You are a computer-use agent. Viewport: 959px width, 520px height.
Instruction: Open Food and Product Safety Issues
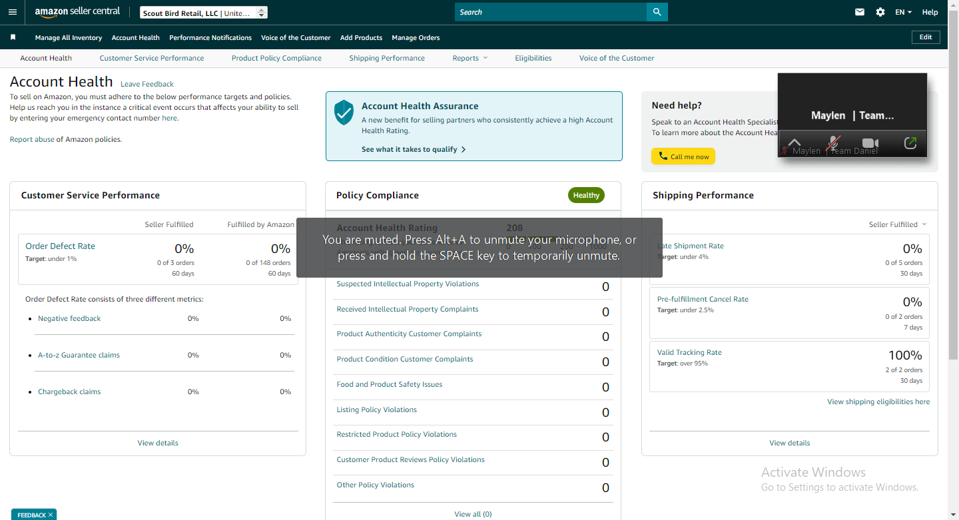390,384
